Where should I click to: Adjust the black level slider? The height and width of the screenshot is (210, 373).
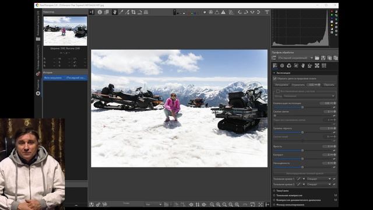[302, 132]
